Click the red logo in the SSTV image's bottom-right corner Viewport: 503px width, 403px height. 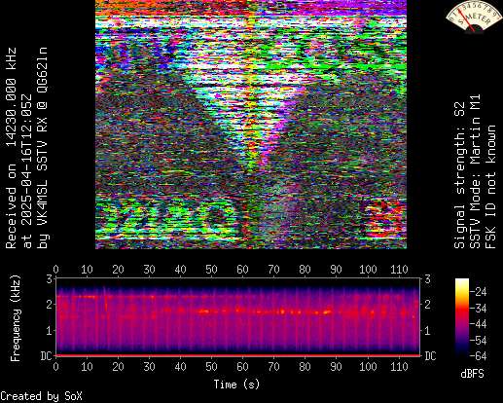(383, 217)
